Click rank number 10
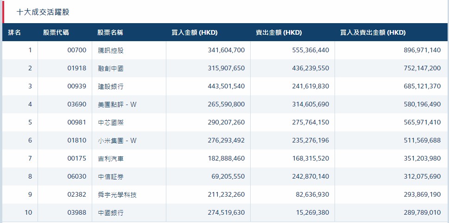The height and width of the screenshot is (223, 449). click(x=28, y=213)
